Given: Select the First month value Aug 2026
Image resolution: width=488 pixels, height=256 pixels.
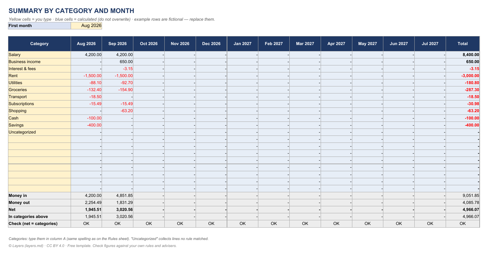Looking at the screenshot, I should pos(86,26).
